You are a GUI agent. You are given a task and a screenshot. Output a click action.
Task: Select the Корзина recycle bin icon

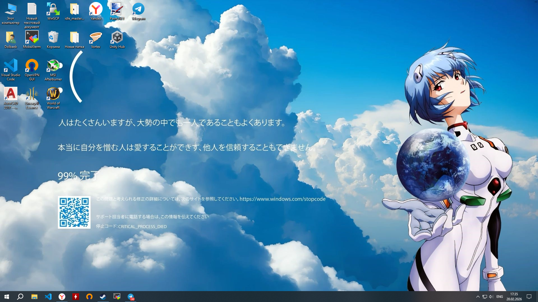click(53, 40)
